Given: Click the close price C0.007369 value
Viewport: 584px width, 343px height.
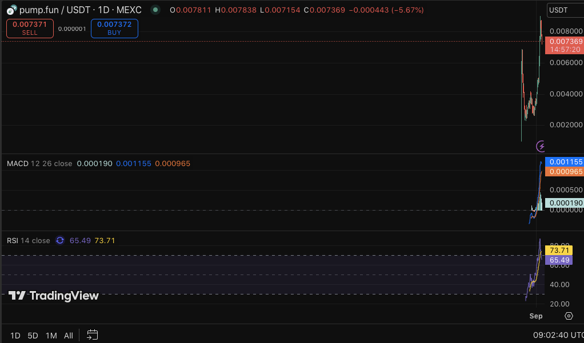Looking at the screenshot, I should pos(325,10).
